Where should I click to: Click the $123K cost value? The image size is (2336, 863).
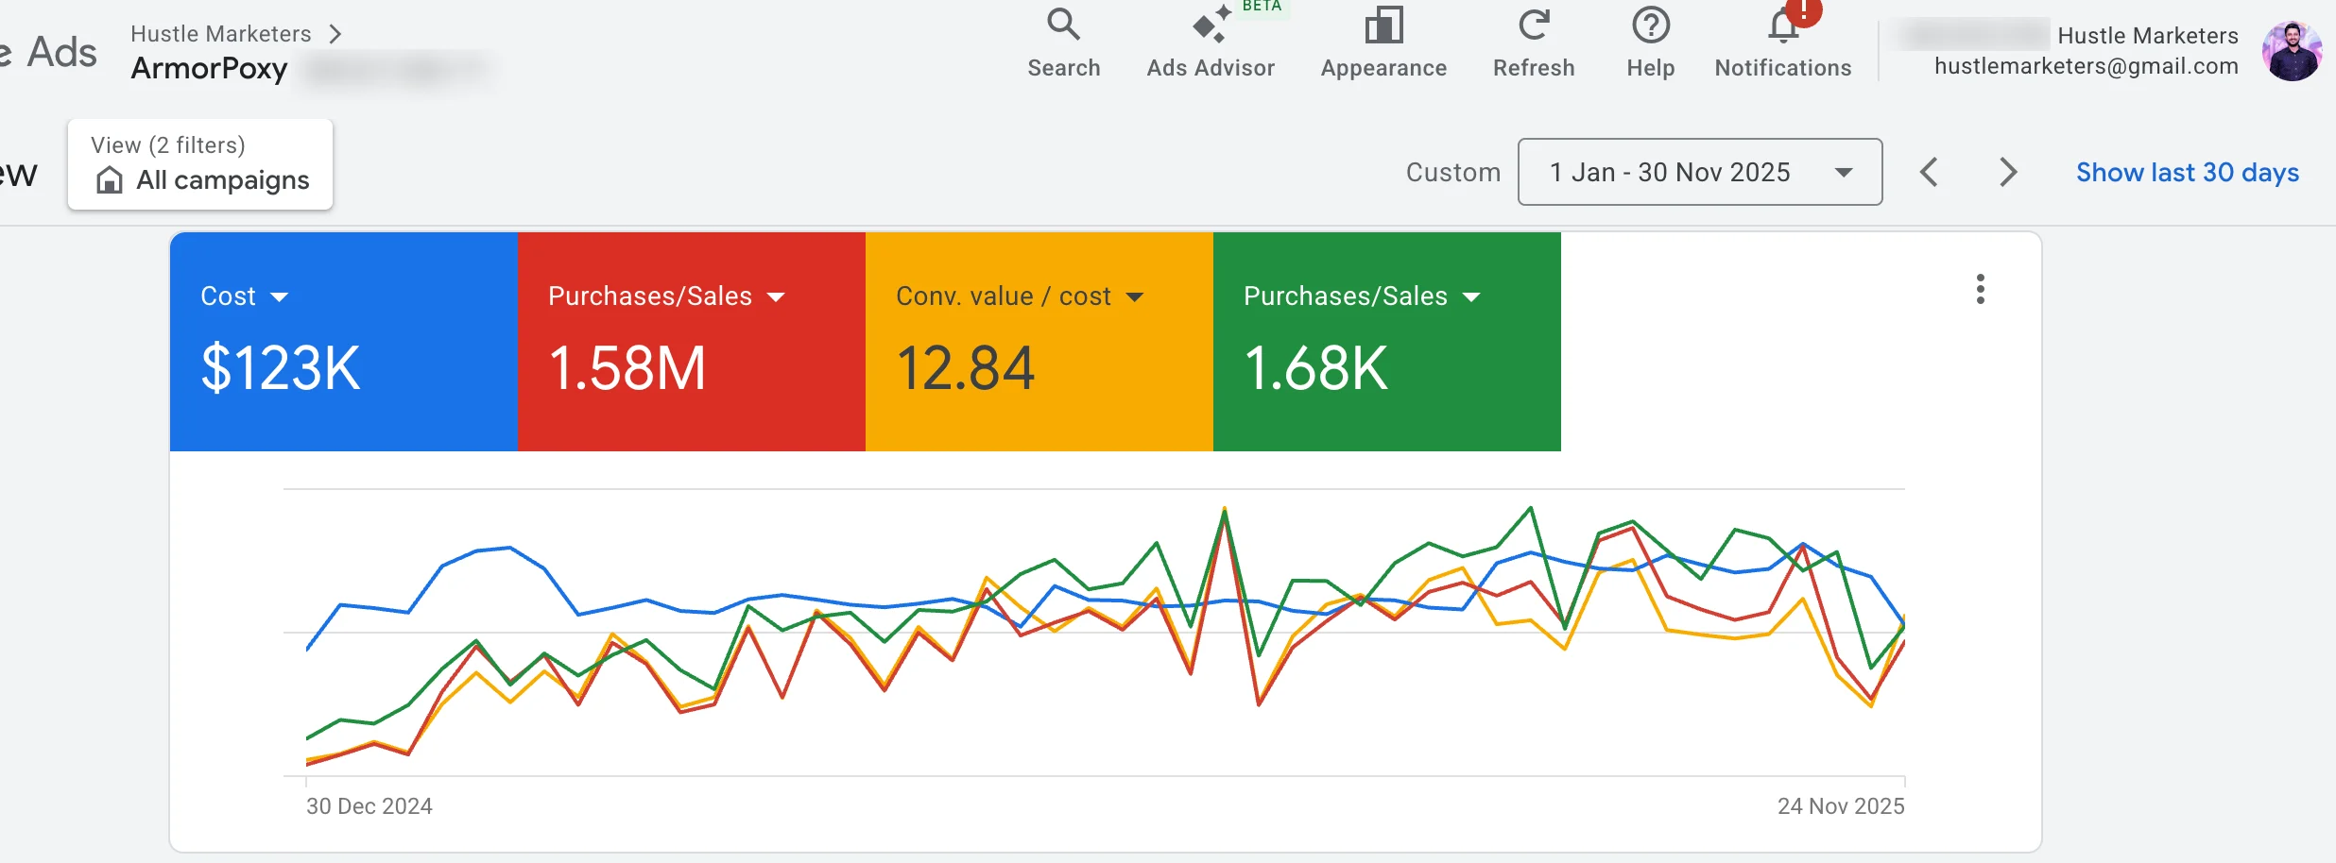281,367
